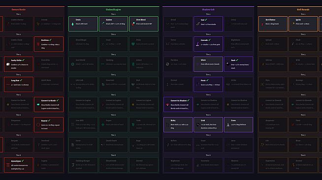Click the First Blood skill icon
This screenshot has height=180, width=322.
tap(133, 24)
